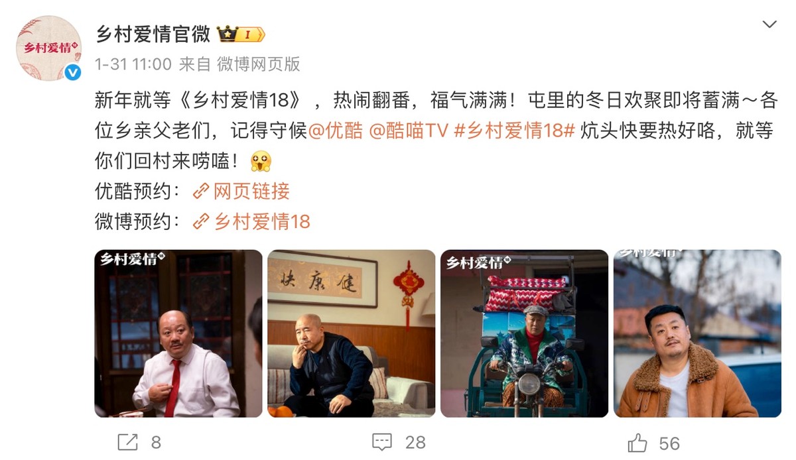The height and width of the screenshot is (460, 796).
Task: Open photo of man on sofa under calligraphy
Action: click(352, 333)
